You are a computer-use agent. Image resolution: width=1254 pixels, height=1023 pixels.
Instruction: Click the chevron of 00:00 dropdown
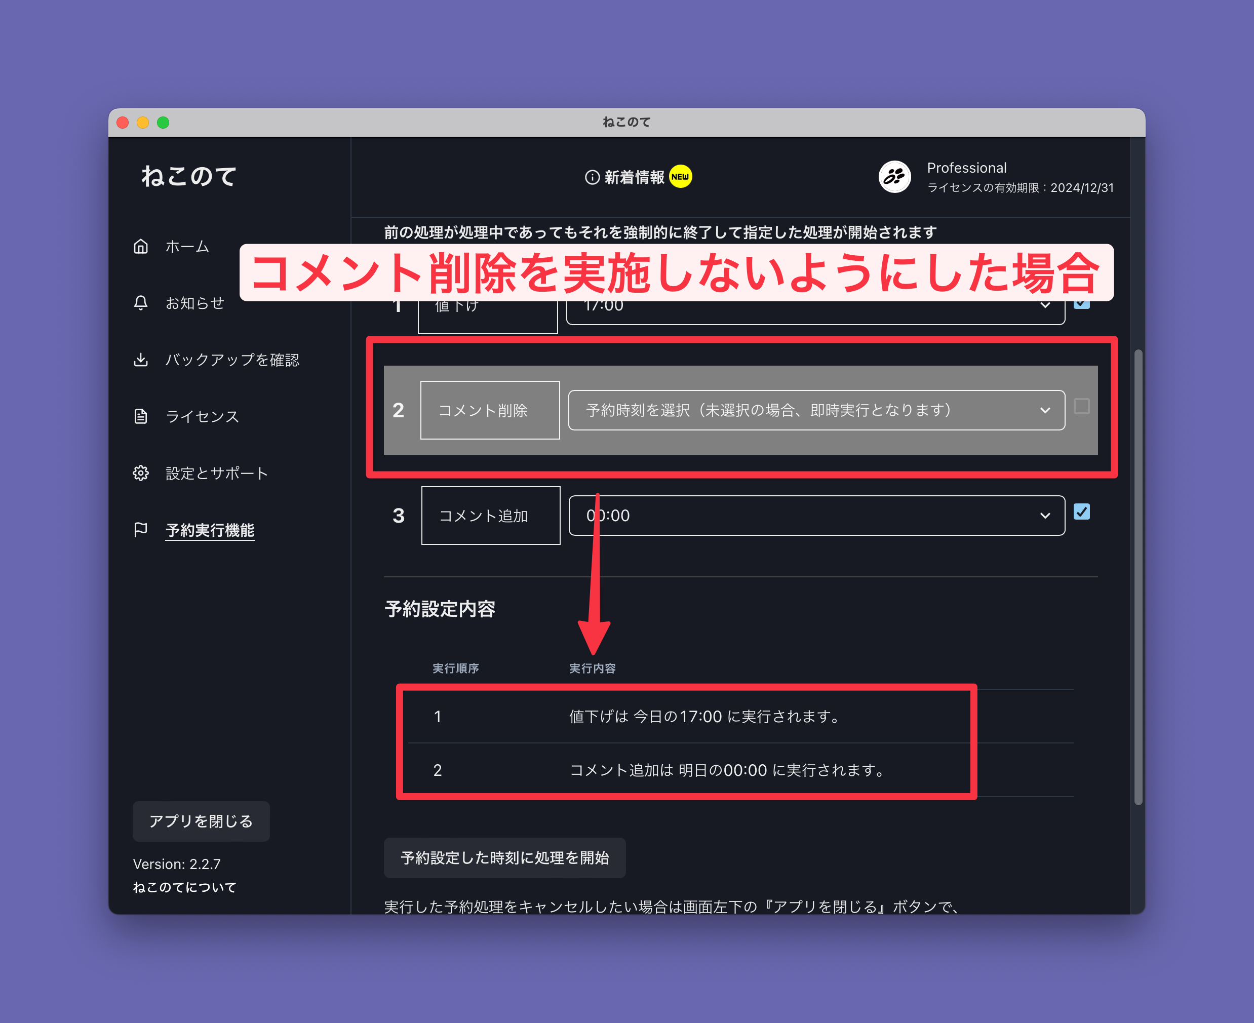(1045, 516)
